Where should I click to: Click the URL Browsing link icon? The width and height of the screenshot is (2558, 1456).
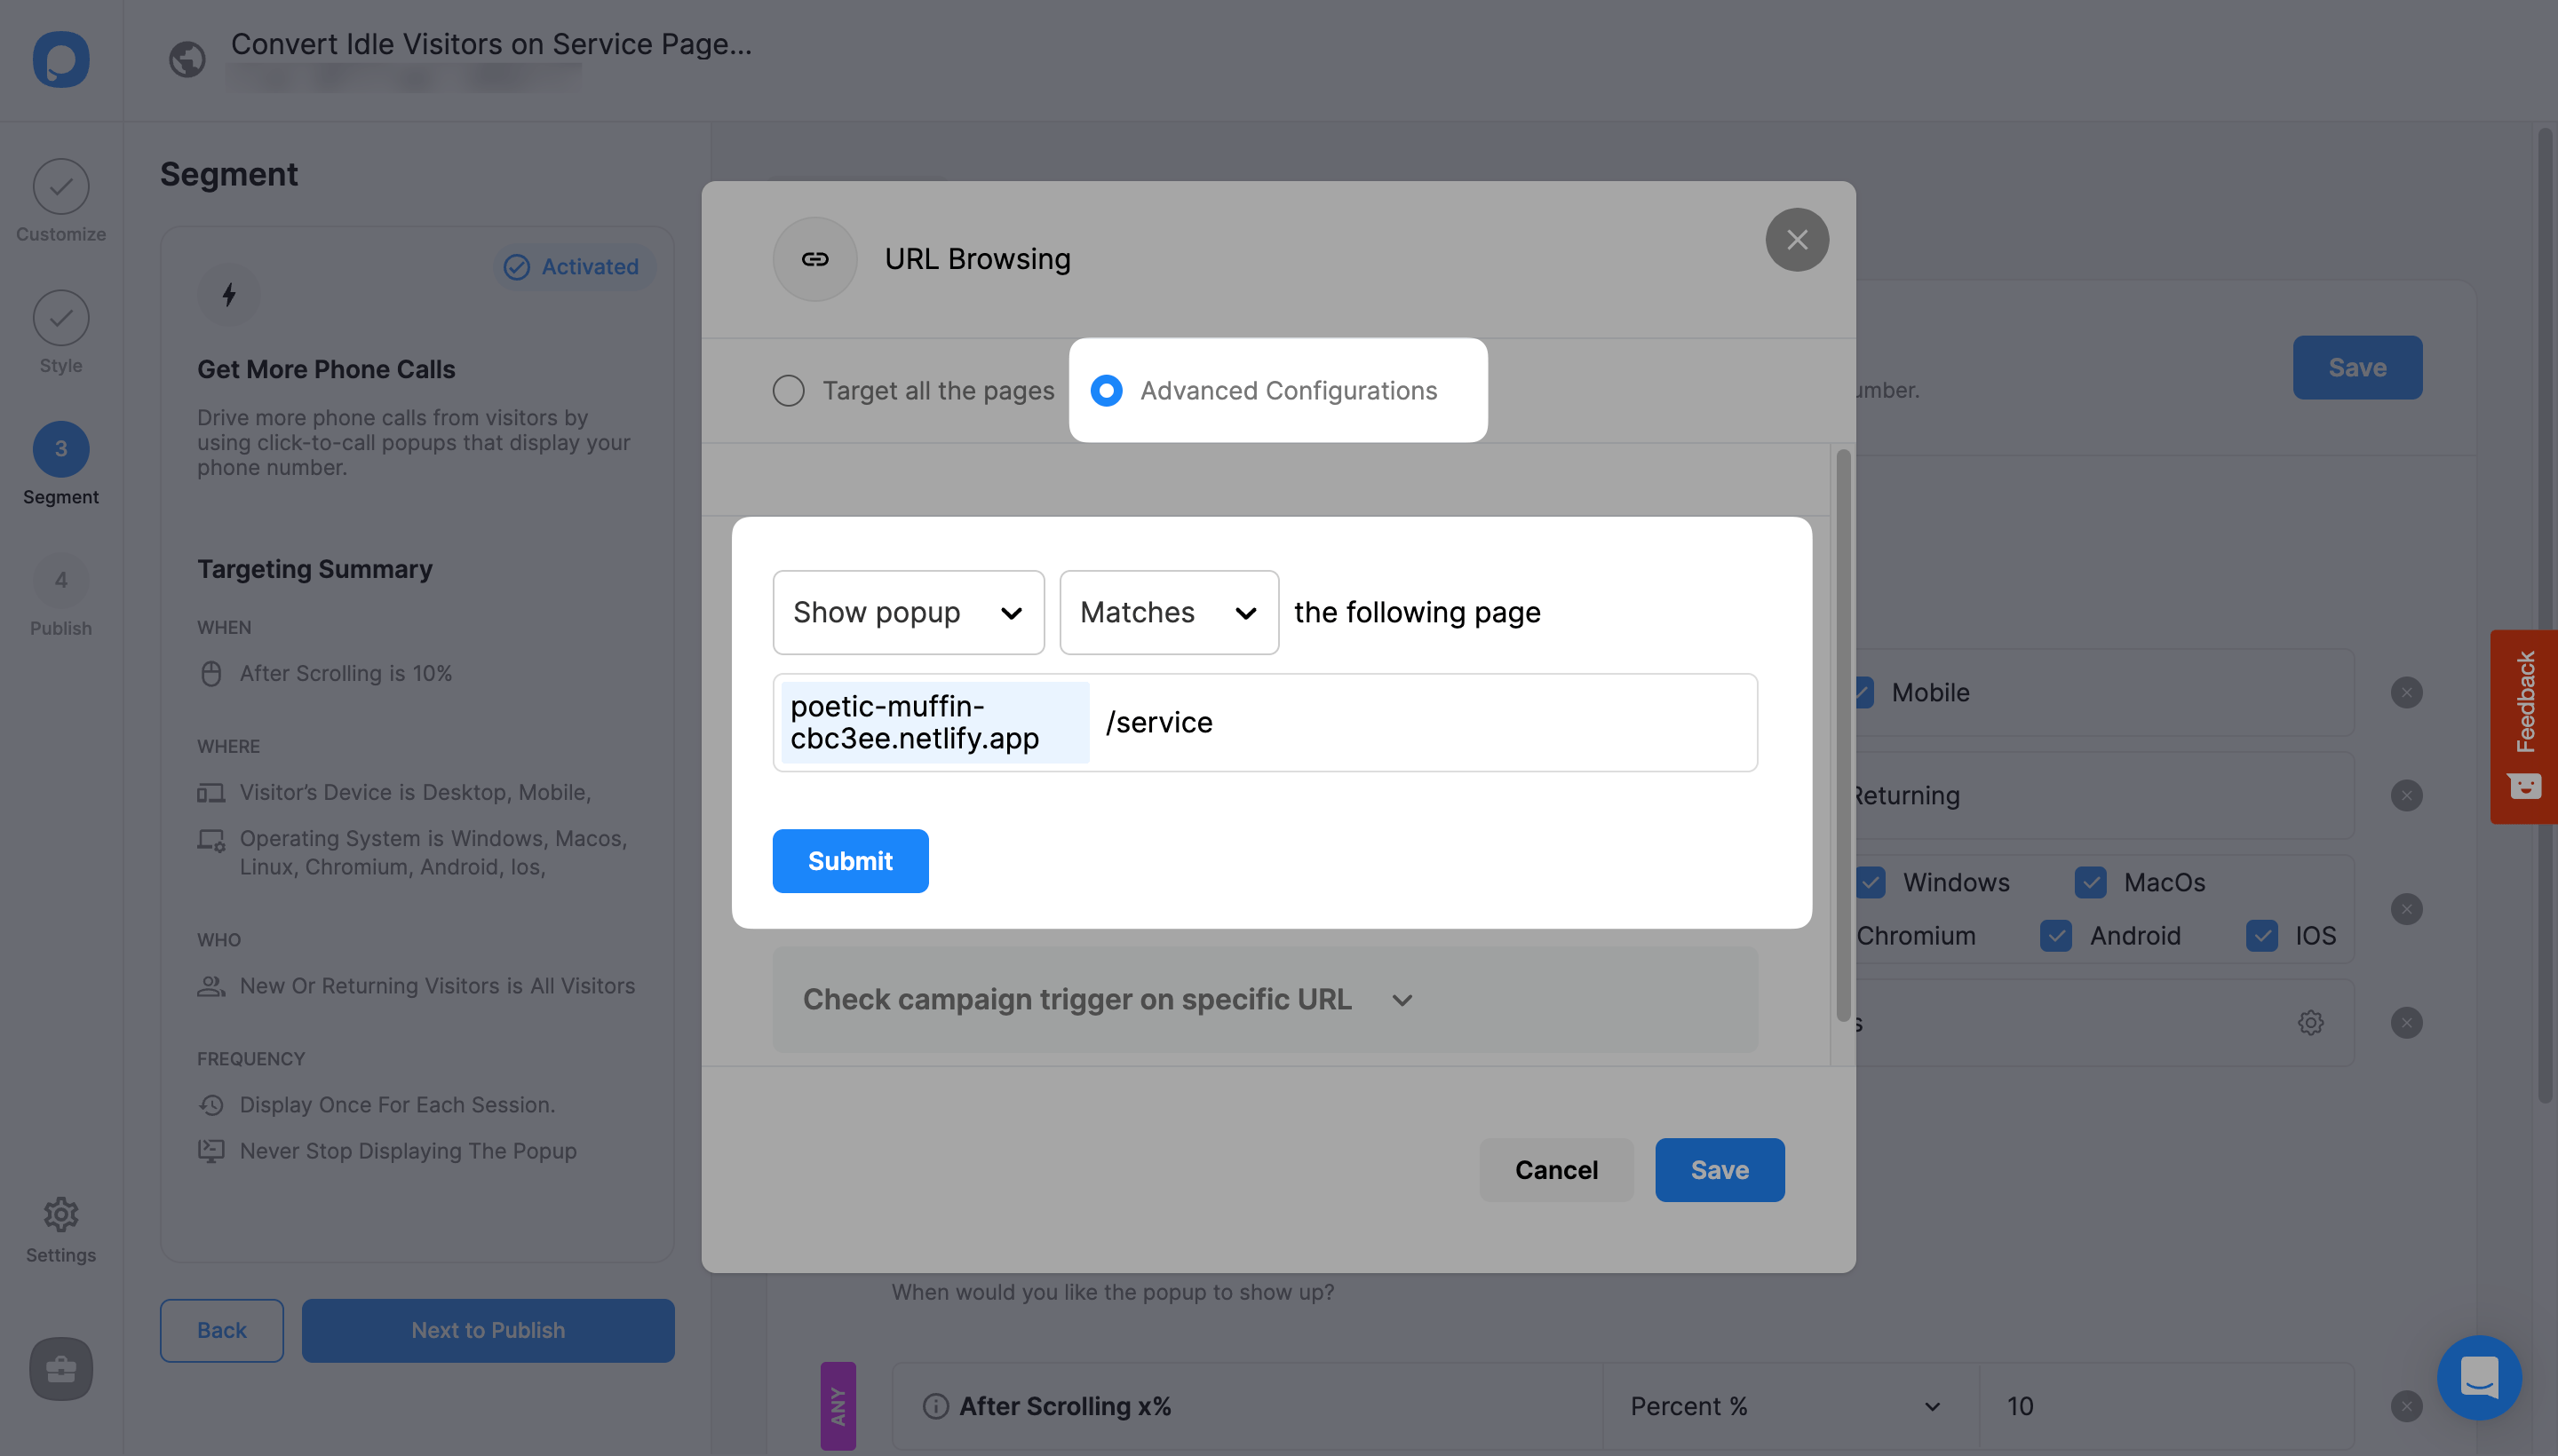815,259
